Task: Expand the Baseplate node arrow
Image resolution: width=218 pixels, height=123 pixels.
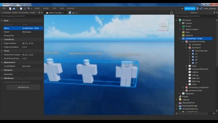Action: click(180, 94)
